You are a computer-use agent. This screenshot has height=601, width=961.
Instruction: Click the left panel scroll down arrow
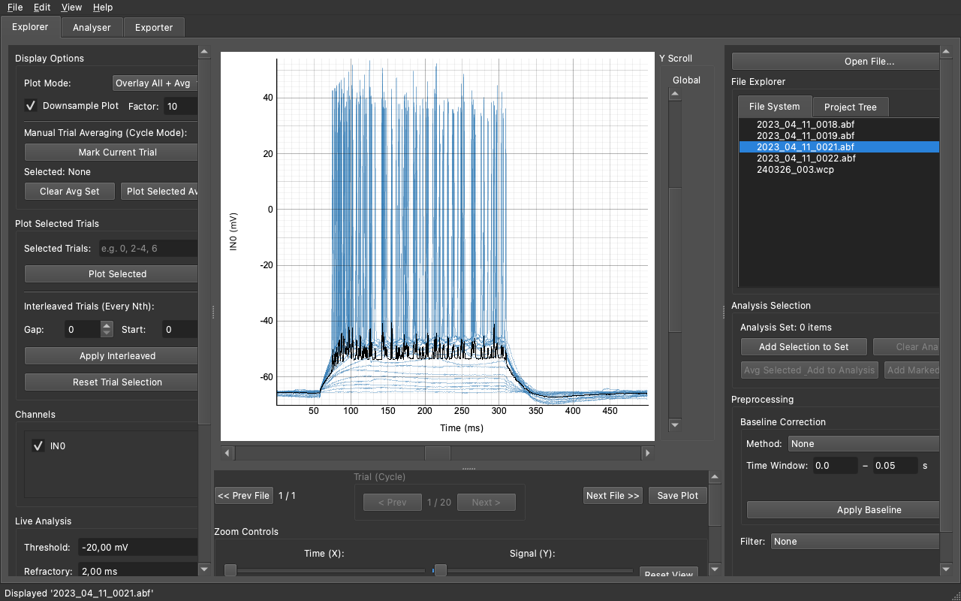(x=203, y=570)
